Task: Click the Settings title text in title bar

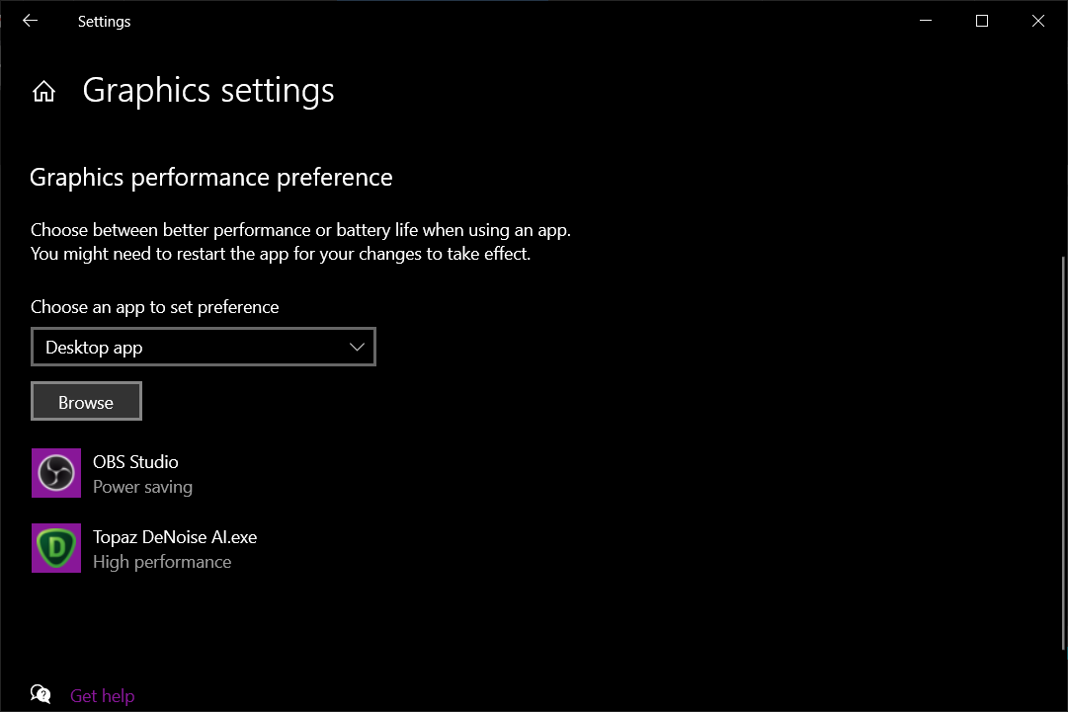Action: click(104, 22)
